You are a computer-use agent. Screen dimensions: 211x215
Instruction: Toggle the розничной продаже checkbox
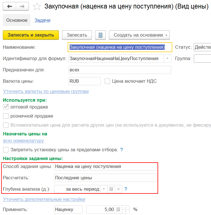point(6,116)
